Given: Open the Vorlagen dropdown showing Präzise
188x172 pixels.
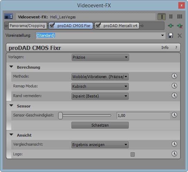Looking at the screenshot, I should tap(100, 57).
